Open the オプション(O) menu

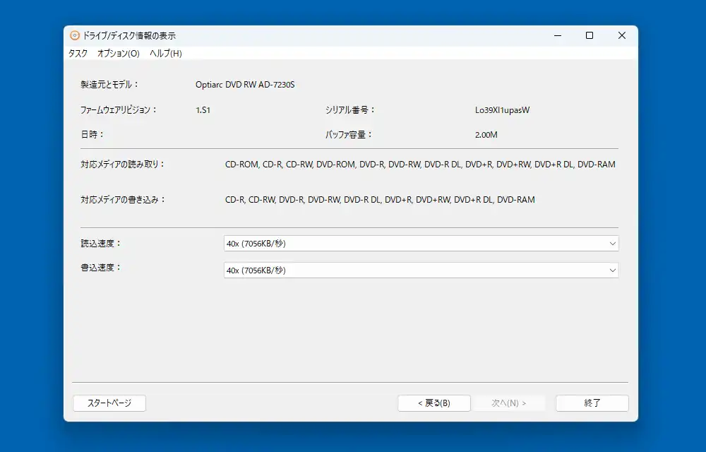click(118, 54)
